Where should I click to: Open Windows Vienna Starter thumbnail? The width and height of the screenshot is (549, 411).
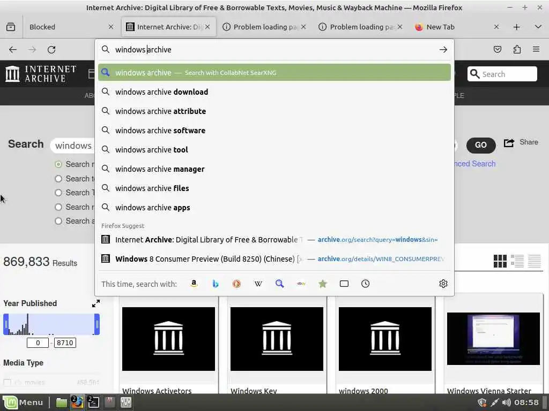click(x=493, y=339)
